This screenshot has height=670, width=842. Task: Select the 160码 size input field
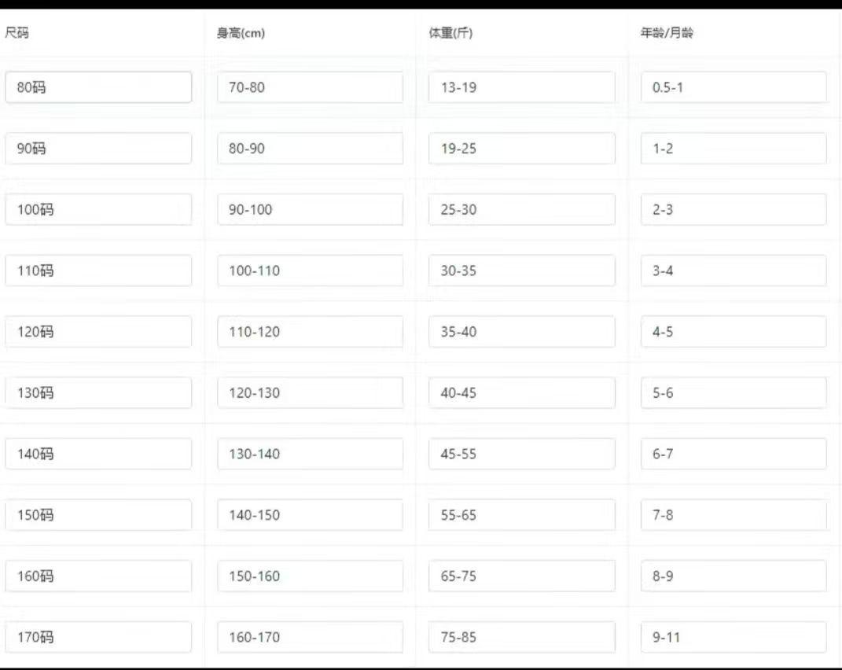pyautogui.click(x=98, y=576)
